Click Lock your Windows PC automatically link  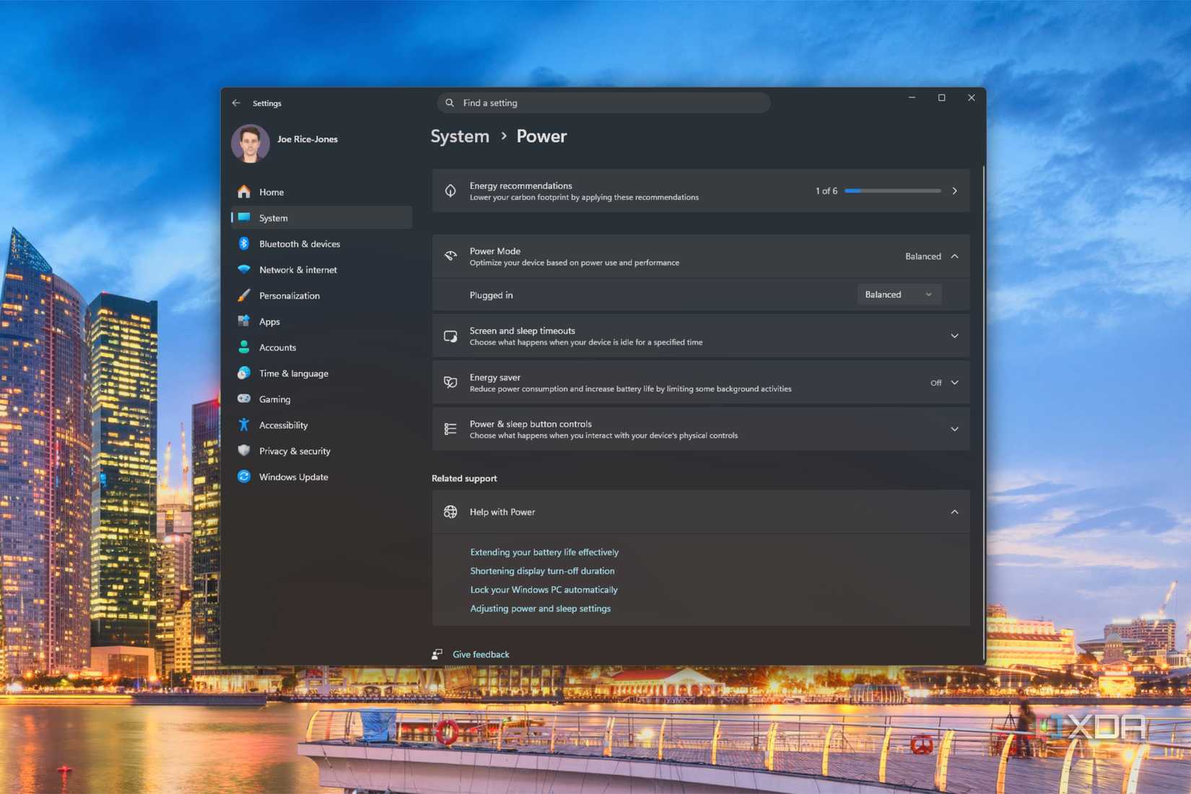pos(544,590)
